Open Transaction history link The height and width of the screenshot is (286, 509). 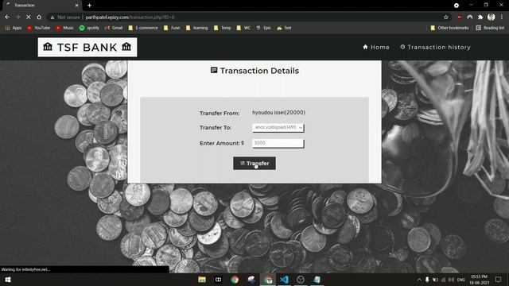pos(435,47)
